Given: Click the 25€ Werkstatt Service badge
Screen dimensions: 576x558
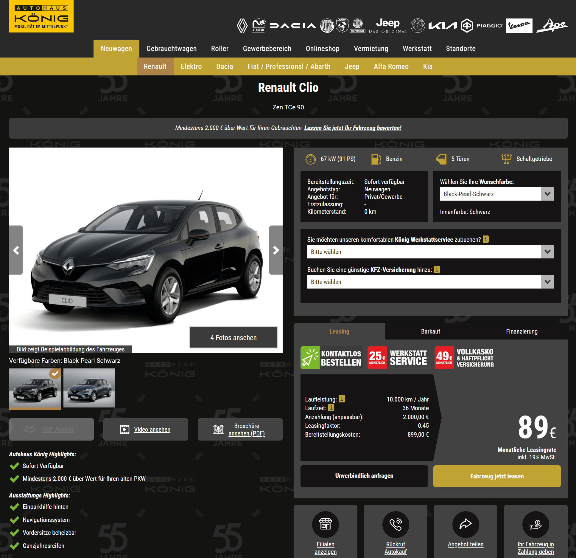Looking at the screenshot, I should (398, 358).
